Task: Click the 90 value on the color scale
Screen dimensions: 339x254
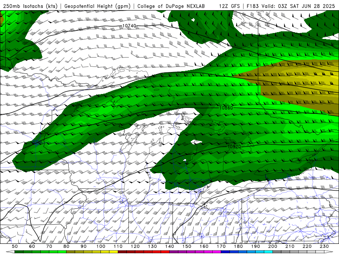Action: click(x=83, y=246)
